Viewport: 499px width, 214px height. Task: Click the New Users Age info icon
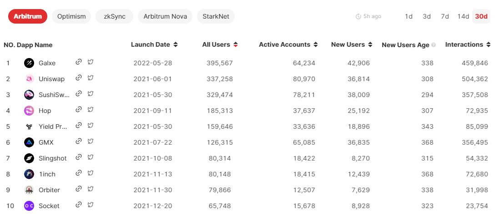point(433,45)
